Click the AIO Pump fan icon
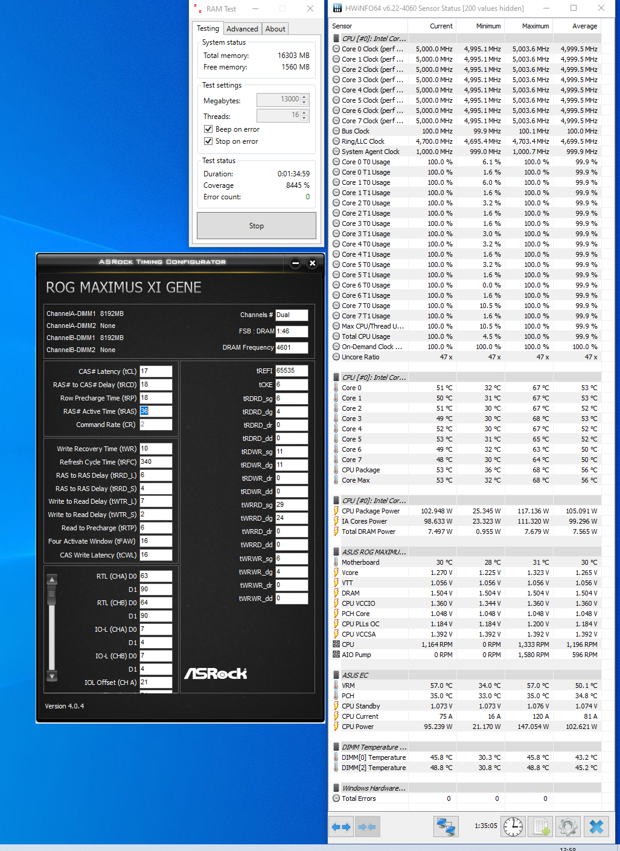The width and height of the screenshot is (620, 851). point(336,655)
